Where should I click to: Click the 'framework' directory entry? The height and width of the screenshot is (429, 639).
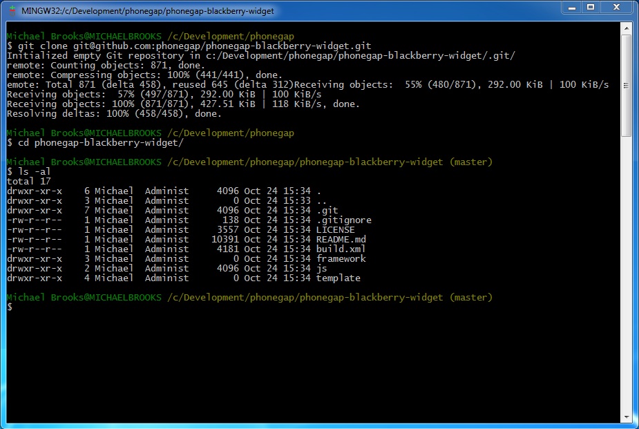[x=341, y=259]
